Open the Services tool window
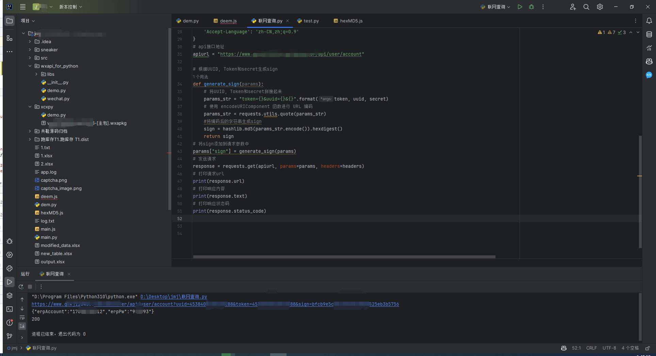Viewport: 656px width, 356px height. 10,255
